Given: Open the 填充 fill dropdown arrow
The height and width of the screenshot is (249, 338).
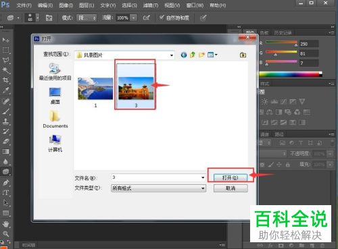Looking at the screenshot, I should (330, 165).
